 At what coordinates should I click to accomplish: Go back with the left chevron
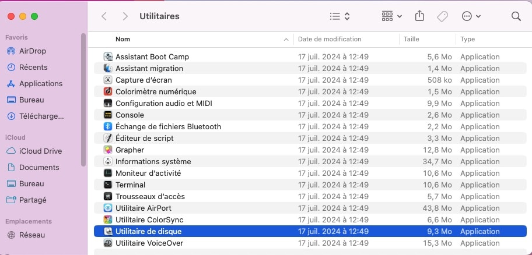[104, 16]
